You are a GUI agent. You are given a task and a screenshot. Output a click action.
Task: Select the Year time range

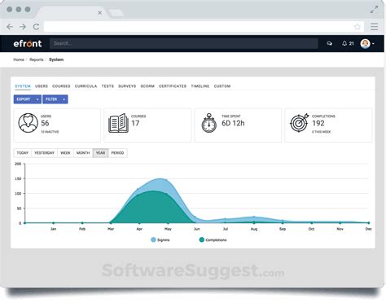pos(100,153)
